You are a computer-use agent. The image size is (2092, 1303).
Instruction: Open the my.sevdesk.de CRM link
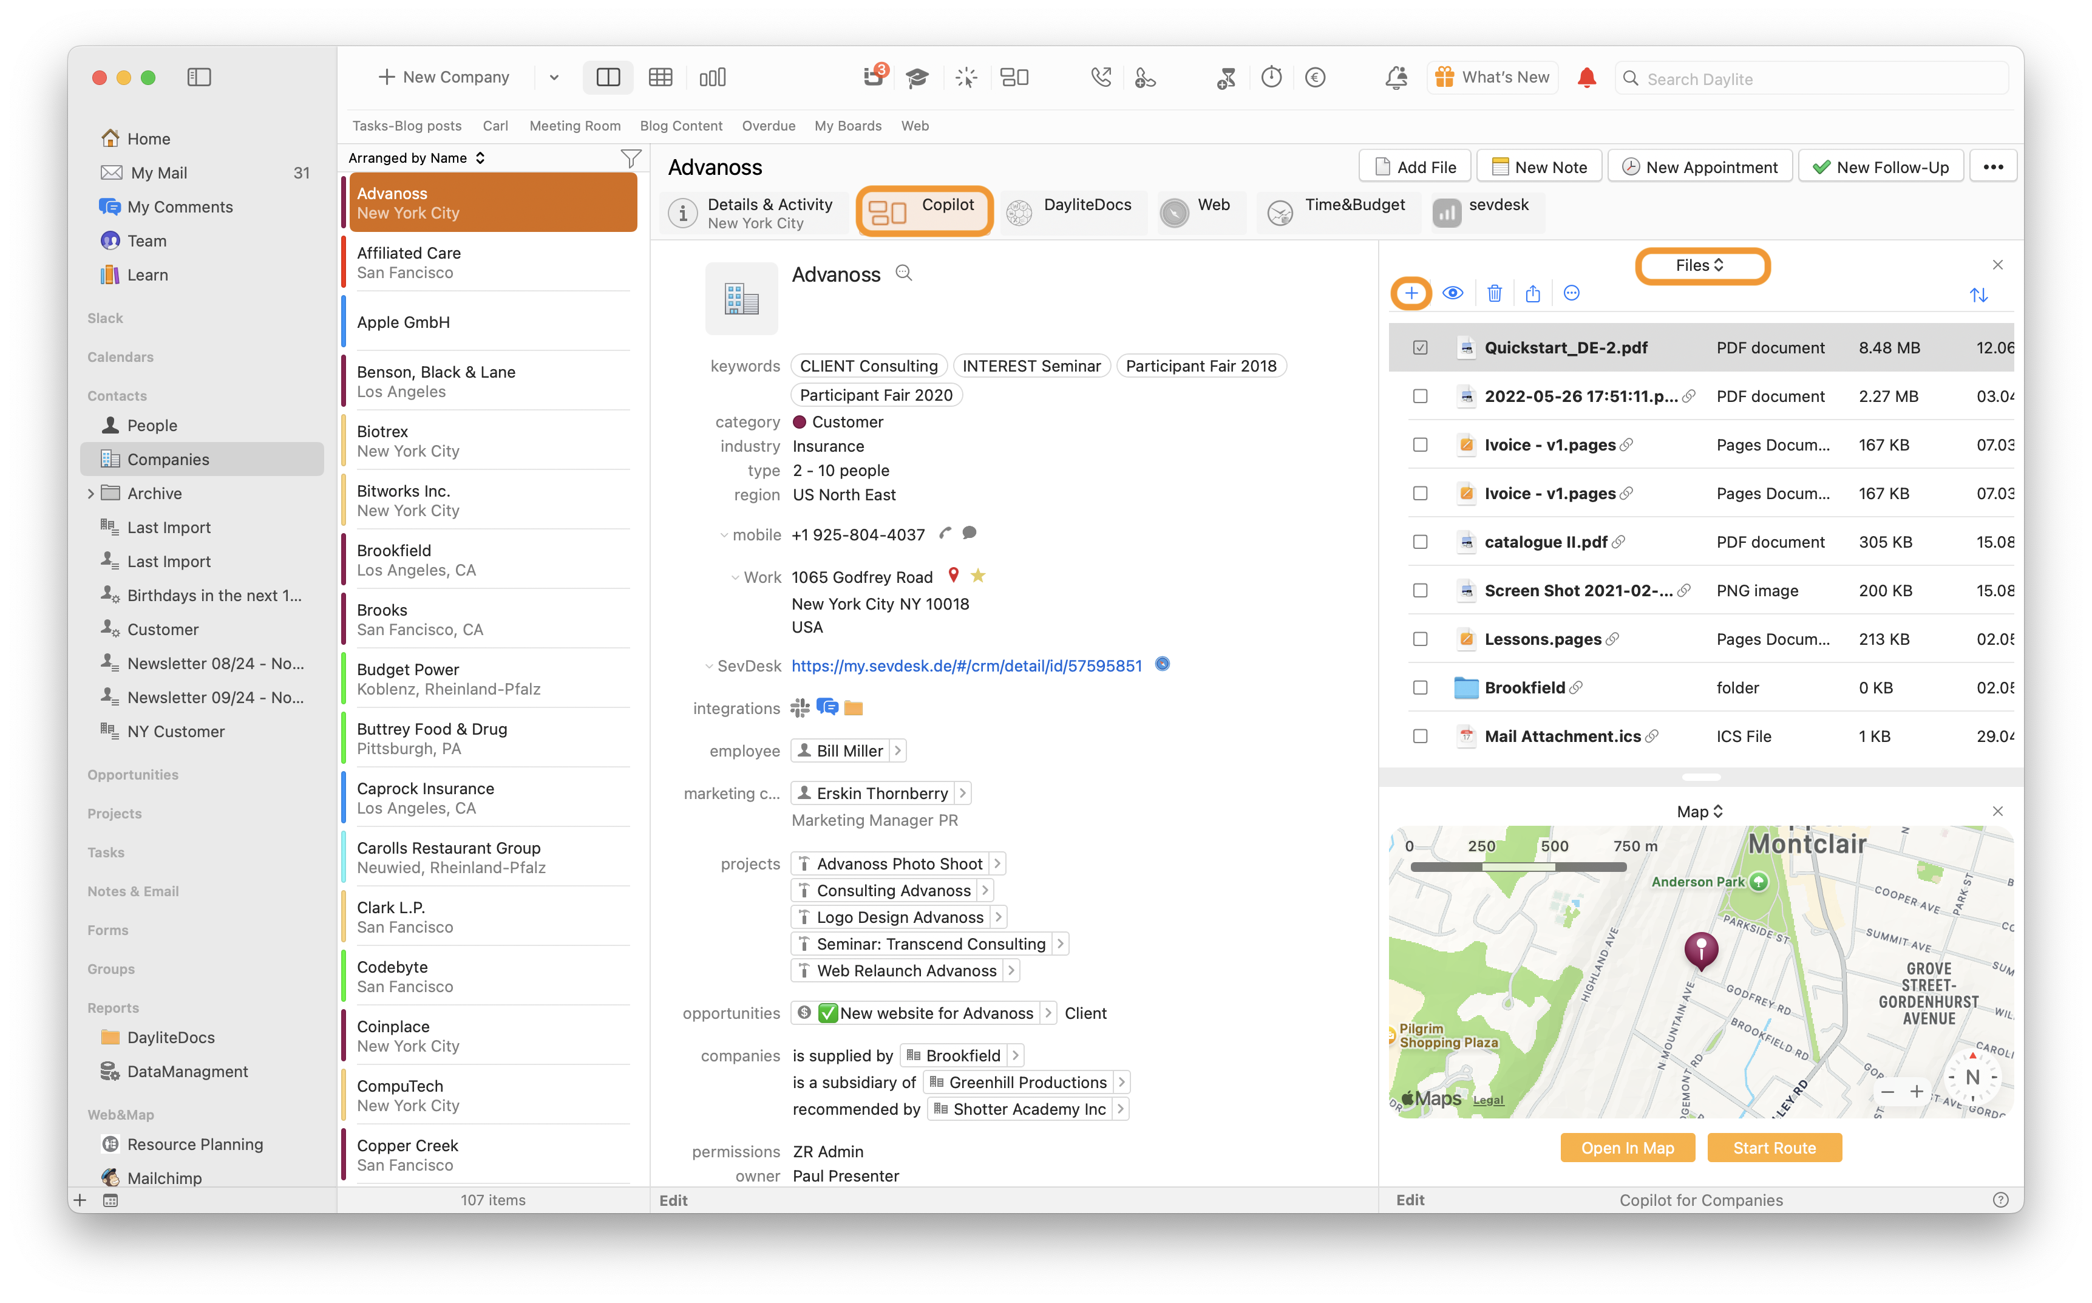click(966, 666)
